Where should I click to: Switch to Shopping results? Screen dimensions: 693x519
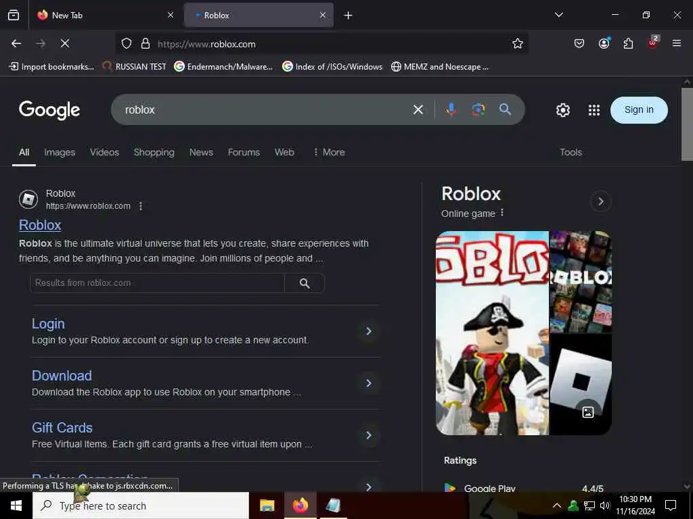(154, 152)
